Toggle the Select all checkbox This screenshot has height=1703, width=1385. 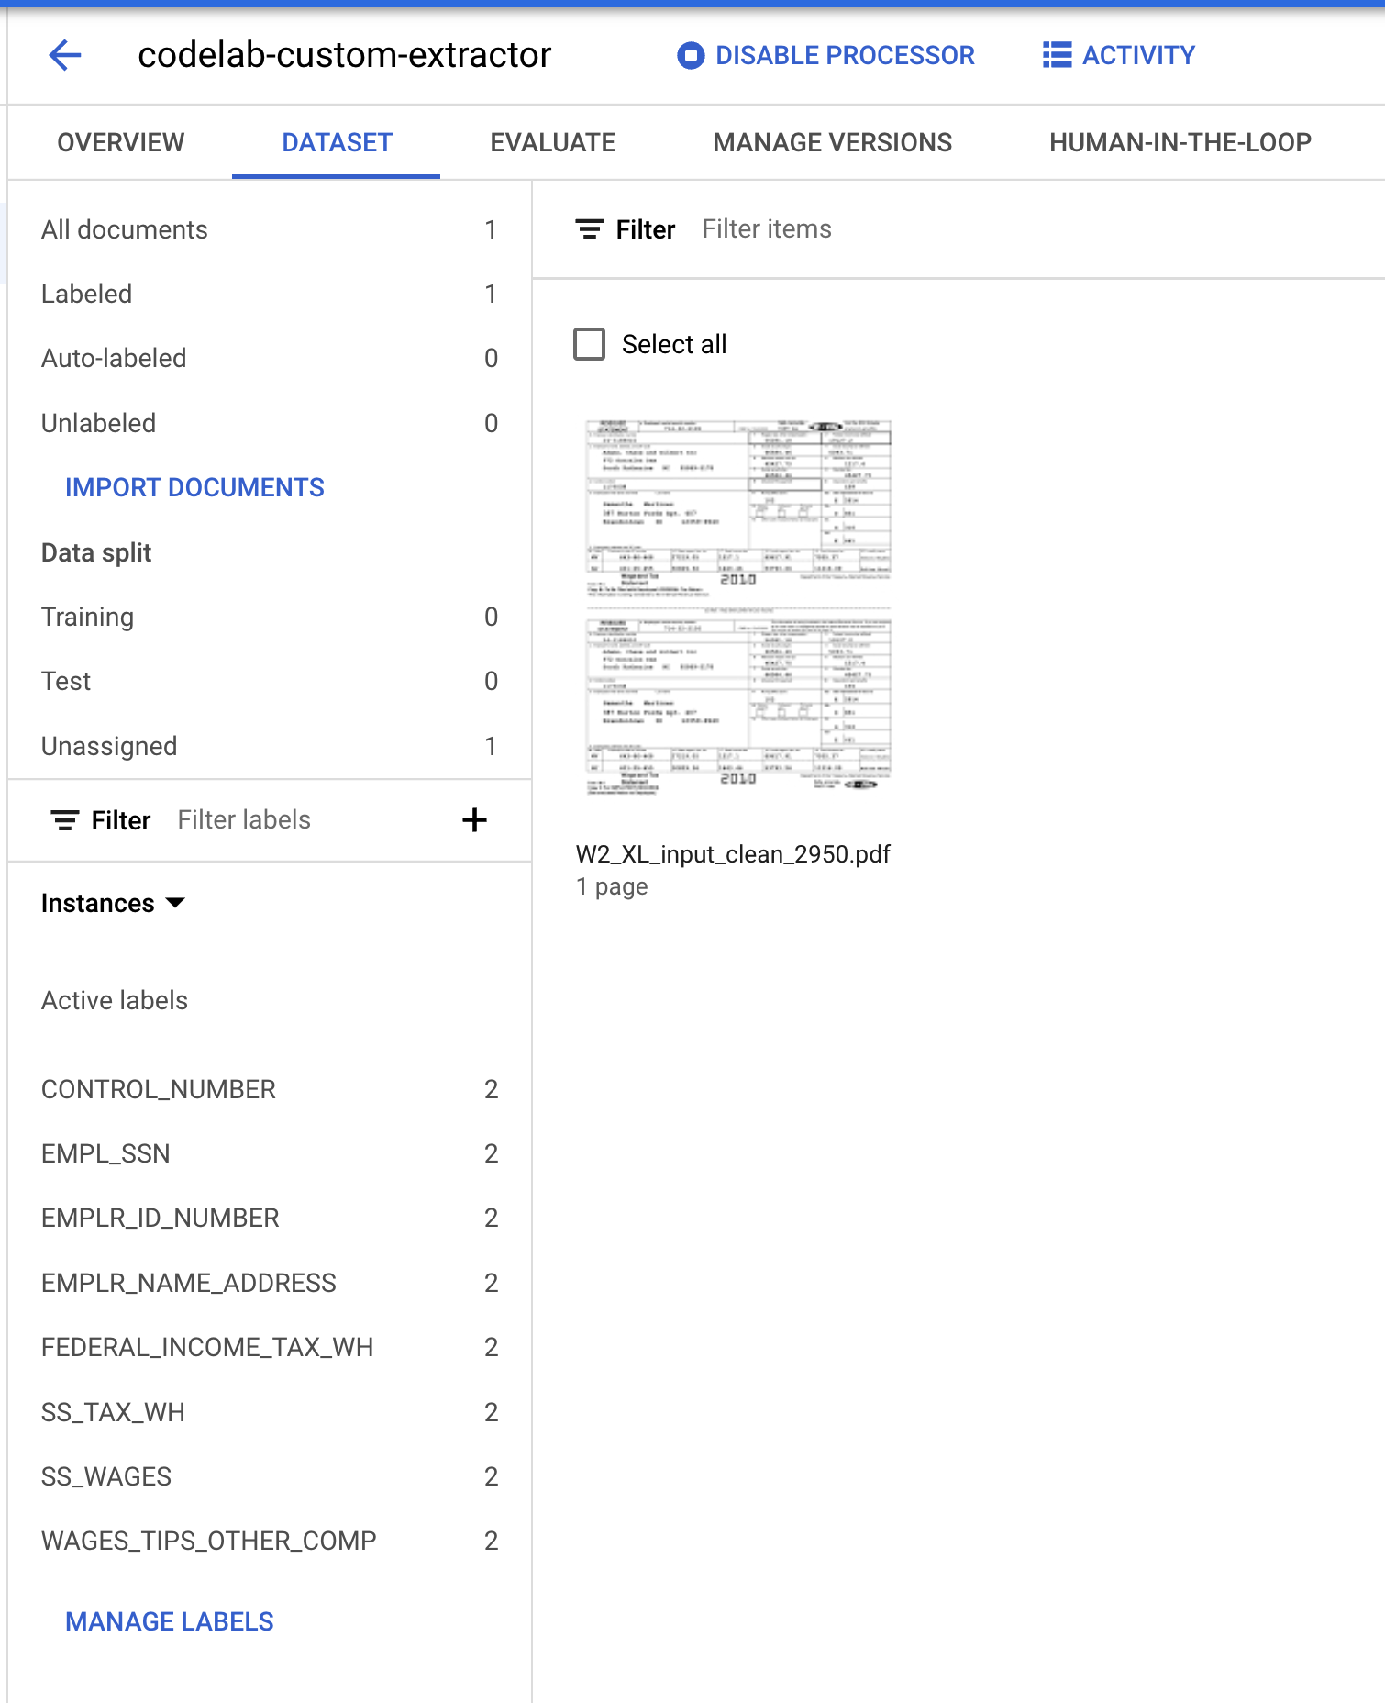pos(589,345)
